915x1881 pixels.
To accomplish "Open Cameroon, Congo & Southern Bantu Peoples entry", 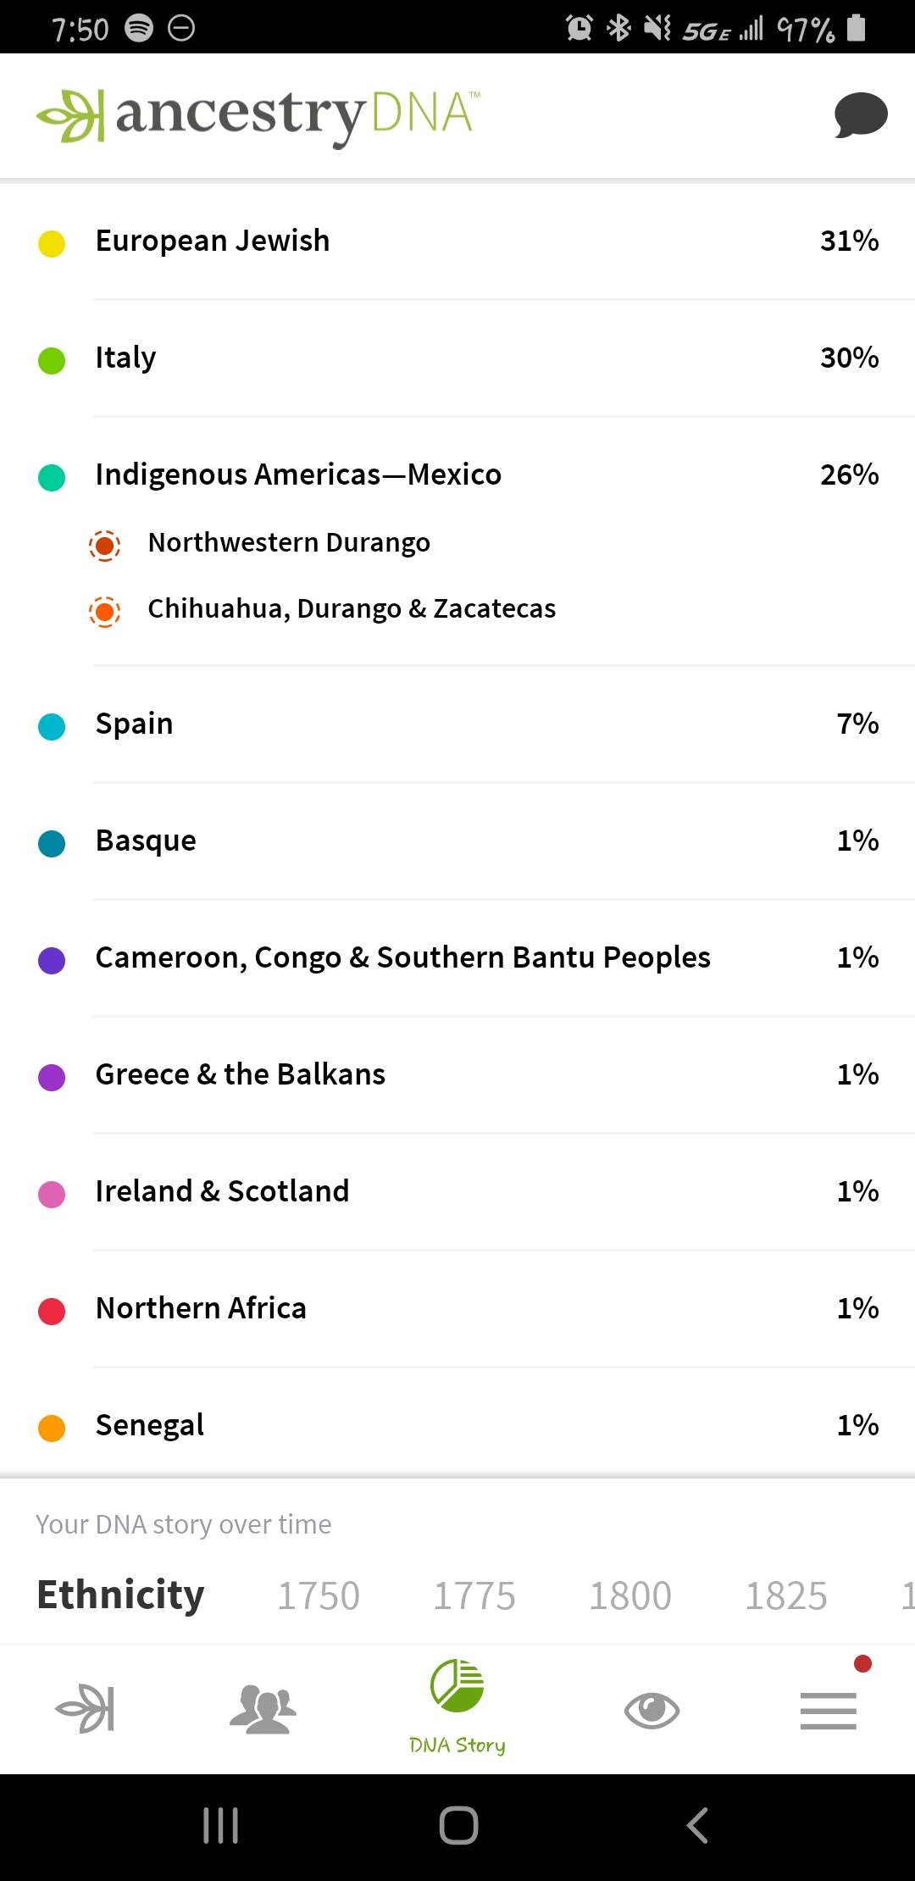I will 457,957.
